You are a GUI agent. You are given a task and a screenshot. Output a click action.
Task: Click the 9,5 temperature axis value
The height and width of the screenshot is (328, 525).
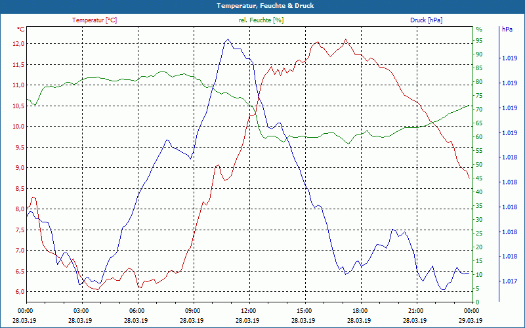[20, 147]
